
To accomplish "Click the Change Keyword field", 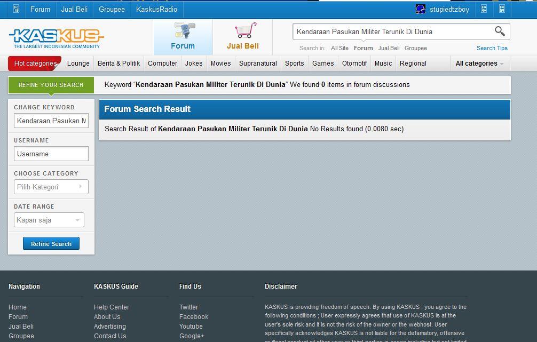I will 51,121.
